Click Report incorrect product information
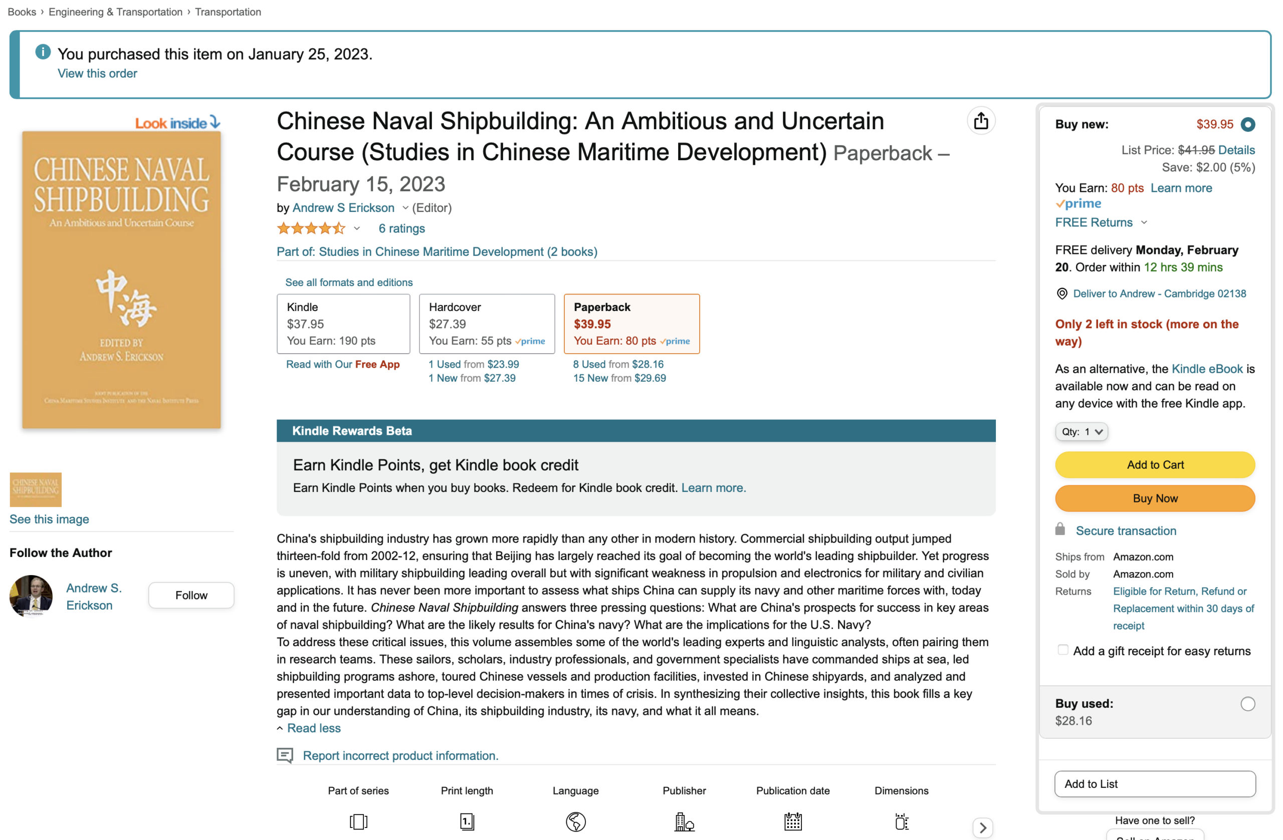The height and width of the screenshot is (840, 1283). tap(400, 755)
